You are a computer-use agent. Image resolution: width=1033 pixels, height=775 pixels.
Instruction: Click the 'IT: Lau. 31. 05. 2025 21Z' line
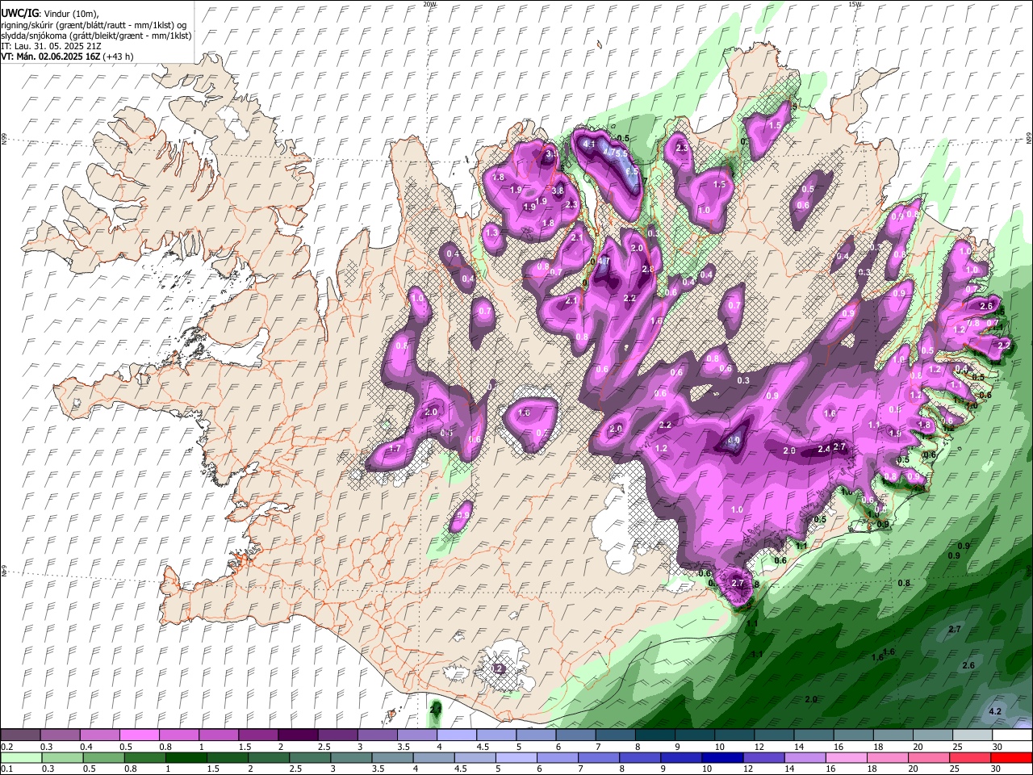pyautogui.click(x=51, y=46)
